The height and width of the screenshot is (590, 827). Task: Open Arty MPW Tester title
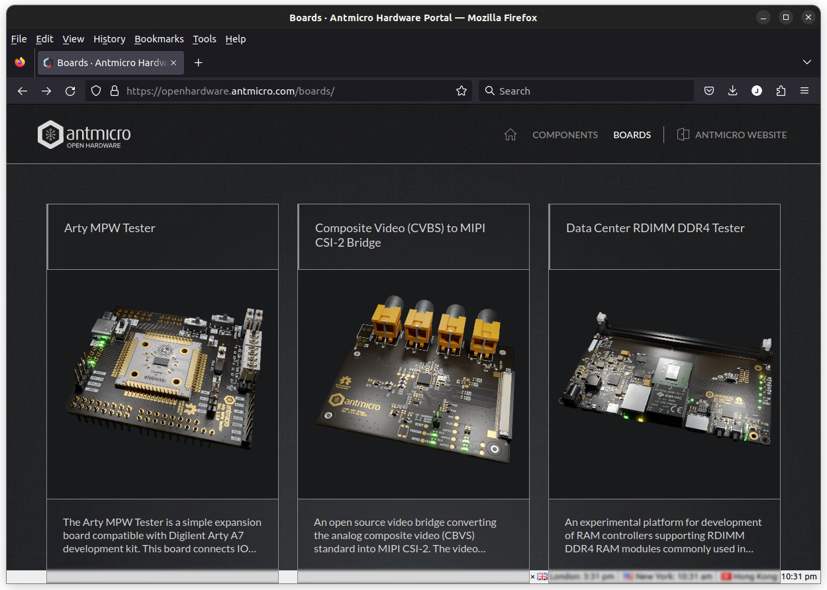tap(109, 228)
